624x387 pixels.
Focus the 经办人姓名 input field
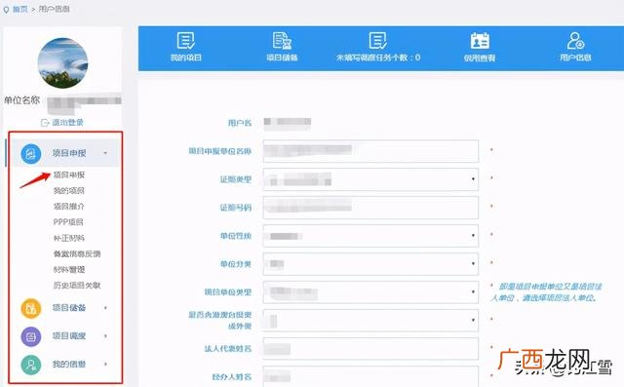coord(370,376)
